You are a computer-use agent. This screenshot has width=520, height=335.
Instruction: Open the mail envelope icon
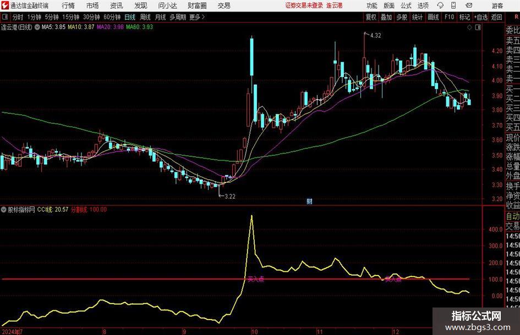pyautogui.click(x=469, y=6)
